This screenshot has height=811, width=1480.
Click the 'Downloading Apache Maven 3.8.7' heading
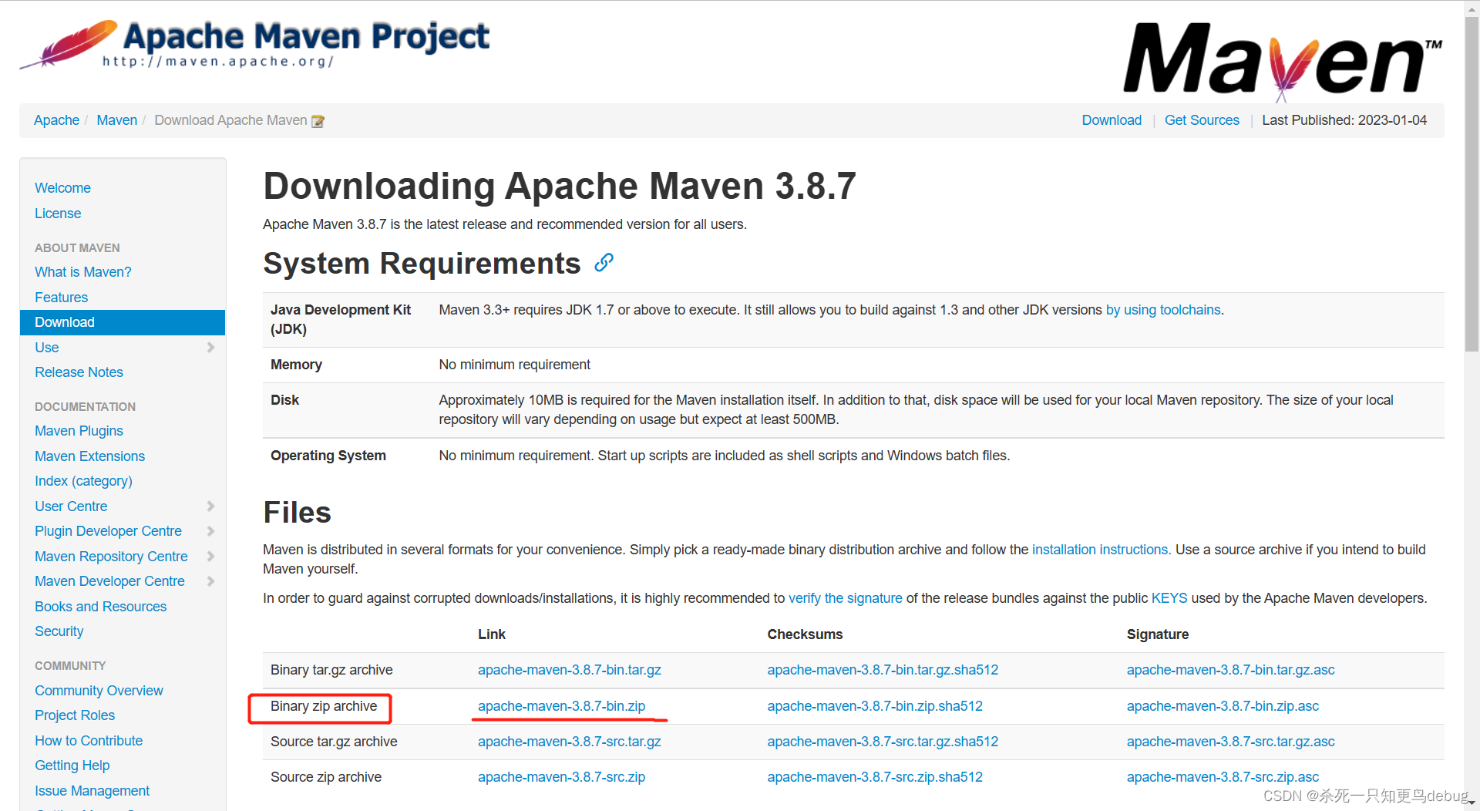(560, 186)
